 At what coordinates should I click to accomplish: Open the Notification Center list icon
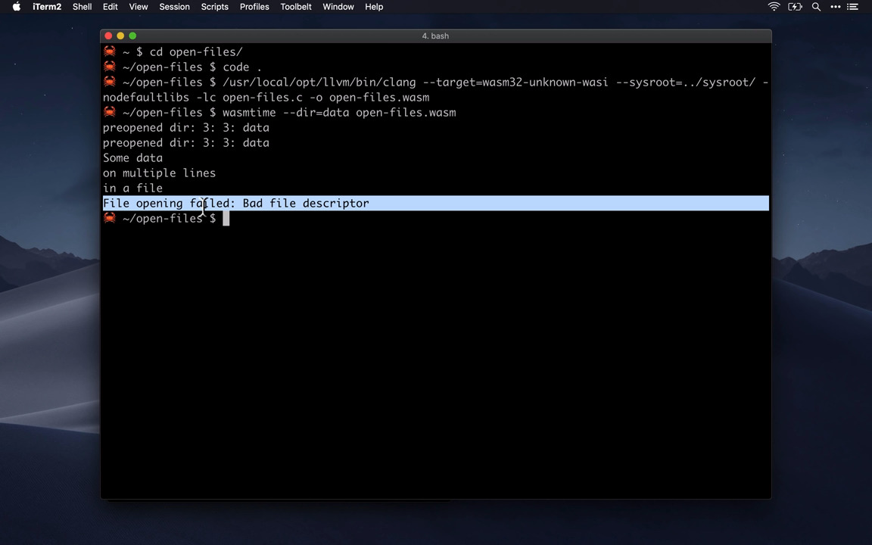(x=852, y=7)
